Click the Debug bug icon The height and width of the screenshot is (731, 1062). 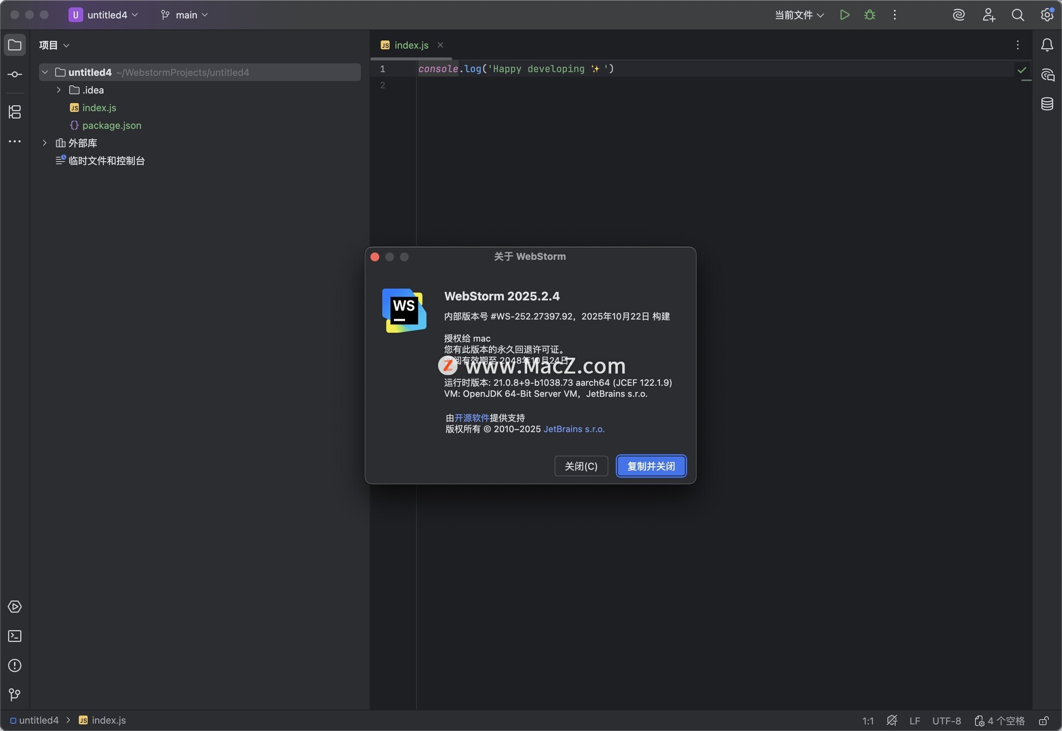click(x=870, y=15)
